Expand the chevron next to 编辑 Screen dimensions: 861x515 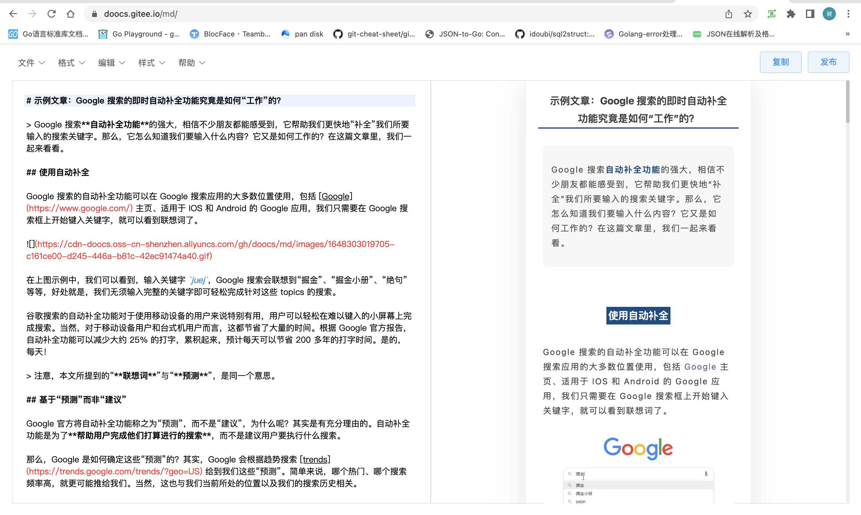[x=122, y=63]
